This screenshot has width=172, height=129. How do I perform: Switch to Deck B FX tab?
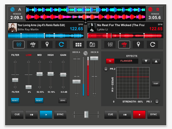click(124, 45)
